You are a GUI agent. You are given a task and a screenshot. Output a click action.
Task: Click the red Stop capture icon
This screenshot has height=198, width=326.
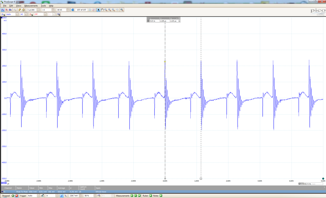pos(17,195)
